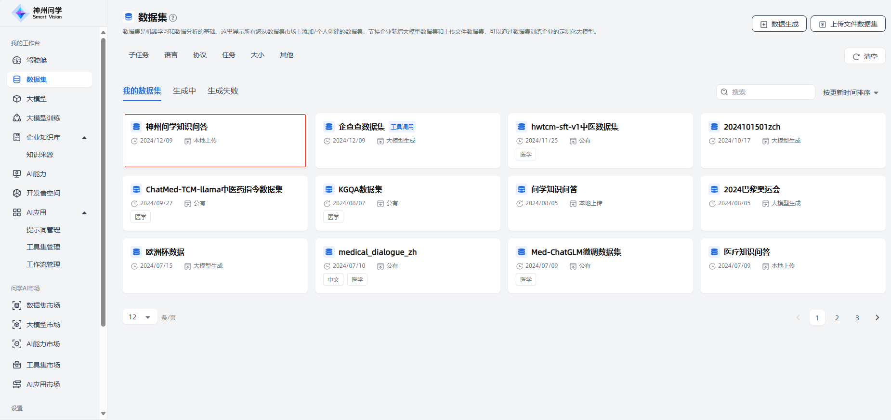Click the help icon beside 数据集 title

click(173, 18)
